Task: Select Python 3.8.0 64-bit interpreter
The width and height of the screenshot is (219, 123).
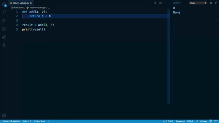Action: coord(11,121)
